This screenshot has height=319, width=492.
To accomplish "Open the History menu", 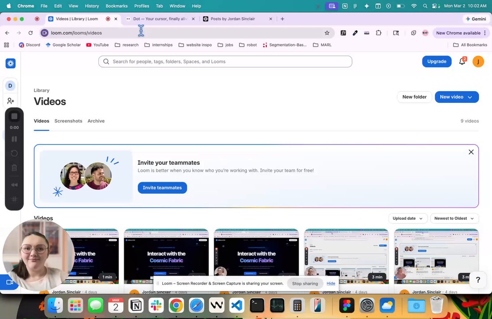I will (92, 6).
